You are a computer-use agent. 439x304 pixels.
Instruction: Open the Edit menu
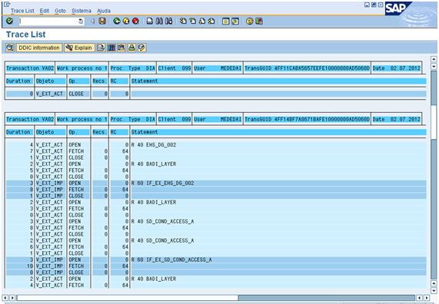click(45, 11)
